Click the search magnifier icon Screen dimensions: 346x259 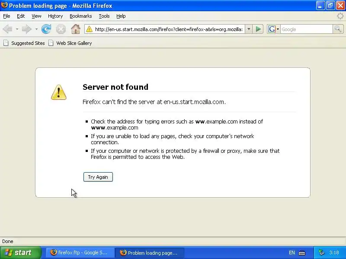coord(338,29)
